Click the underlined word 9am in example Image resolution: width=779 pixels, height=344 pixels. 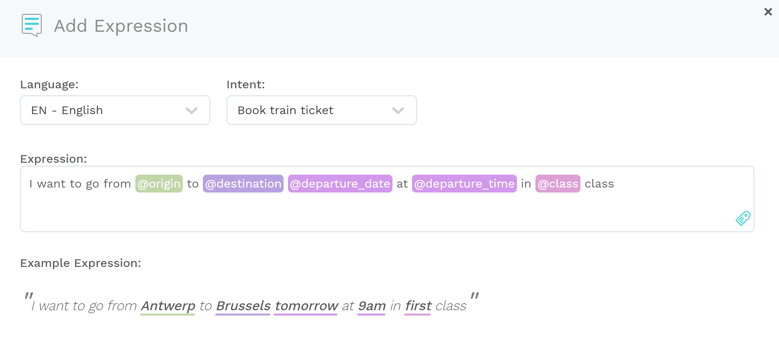(372, 306)
